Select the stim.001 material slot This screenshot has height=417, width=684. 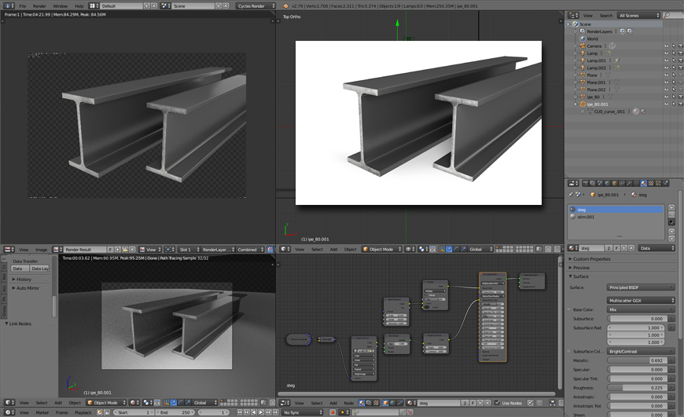tap(616, 217)
